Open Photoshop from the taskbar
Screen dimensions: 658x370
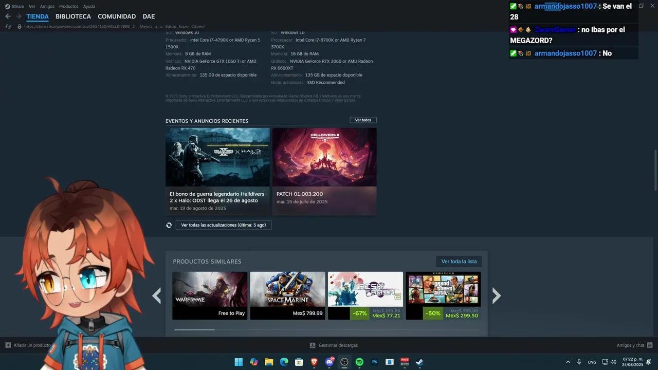[375, 362]
